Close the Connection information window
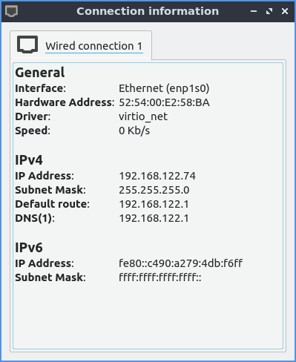 tap(285, 11)
